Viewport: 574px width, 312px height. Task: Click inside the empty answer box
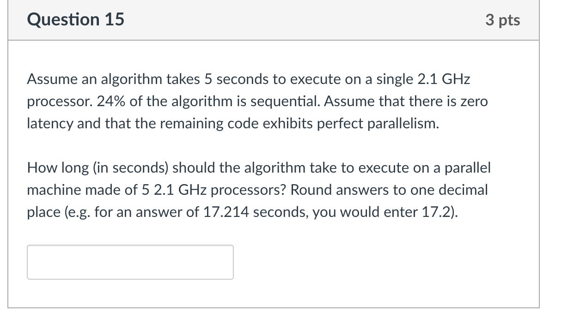click(129, 262)
